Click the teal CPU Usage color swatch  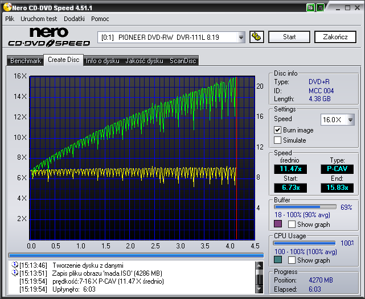278,260
